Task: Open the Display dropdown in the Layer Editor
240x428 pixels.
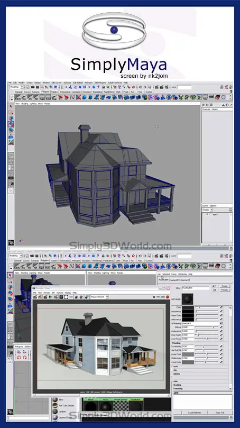Action: [x=208, y=210]
